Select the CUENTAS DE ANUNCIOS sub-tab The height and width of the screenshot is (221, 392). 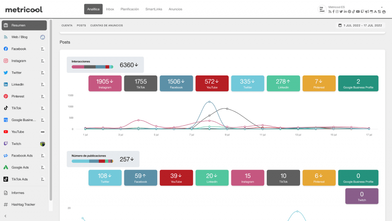pyautogui.click(x=106, y=26)
